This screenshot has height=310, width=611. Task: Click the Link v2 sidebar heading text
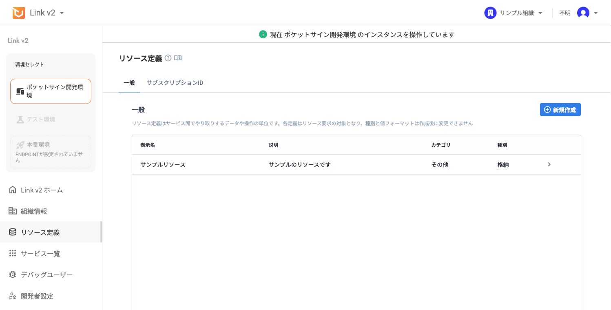coord(18,40)
